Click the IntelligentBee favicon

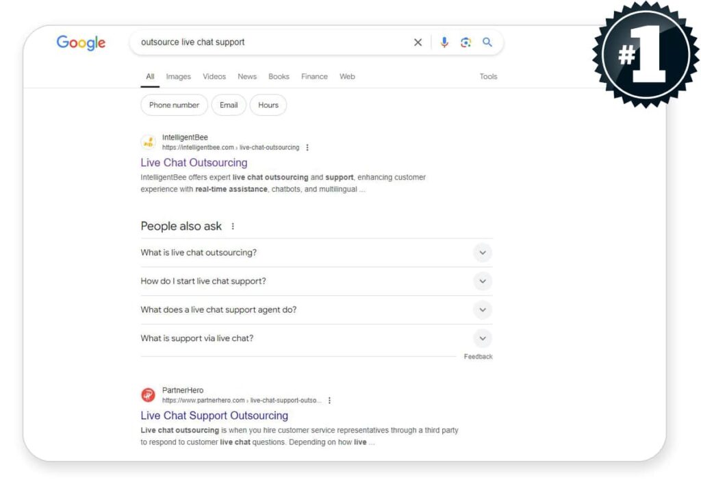tap(149, 142)
